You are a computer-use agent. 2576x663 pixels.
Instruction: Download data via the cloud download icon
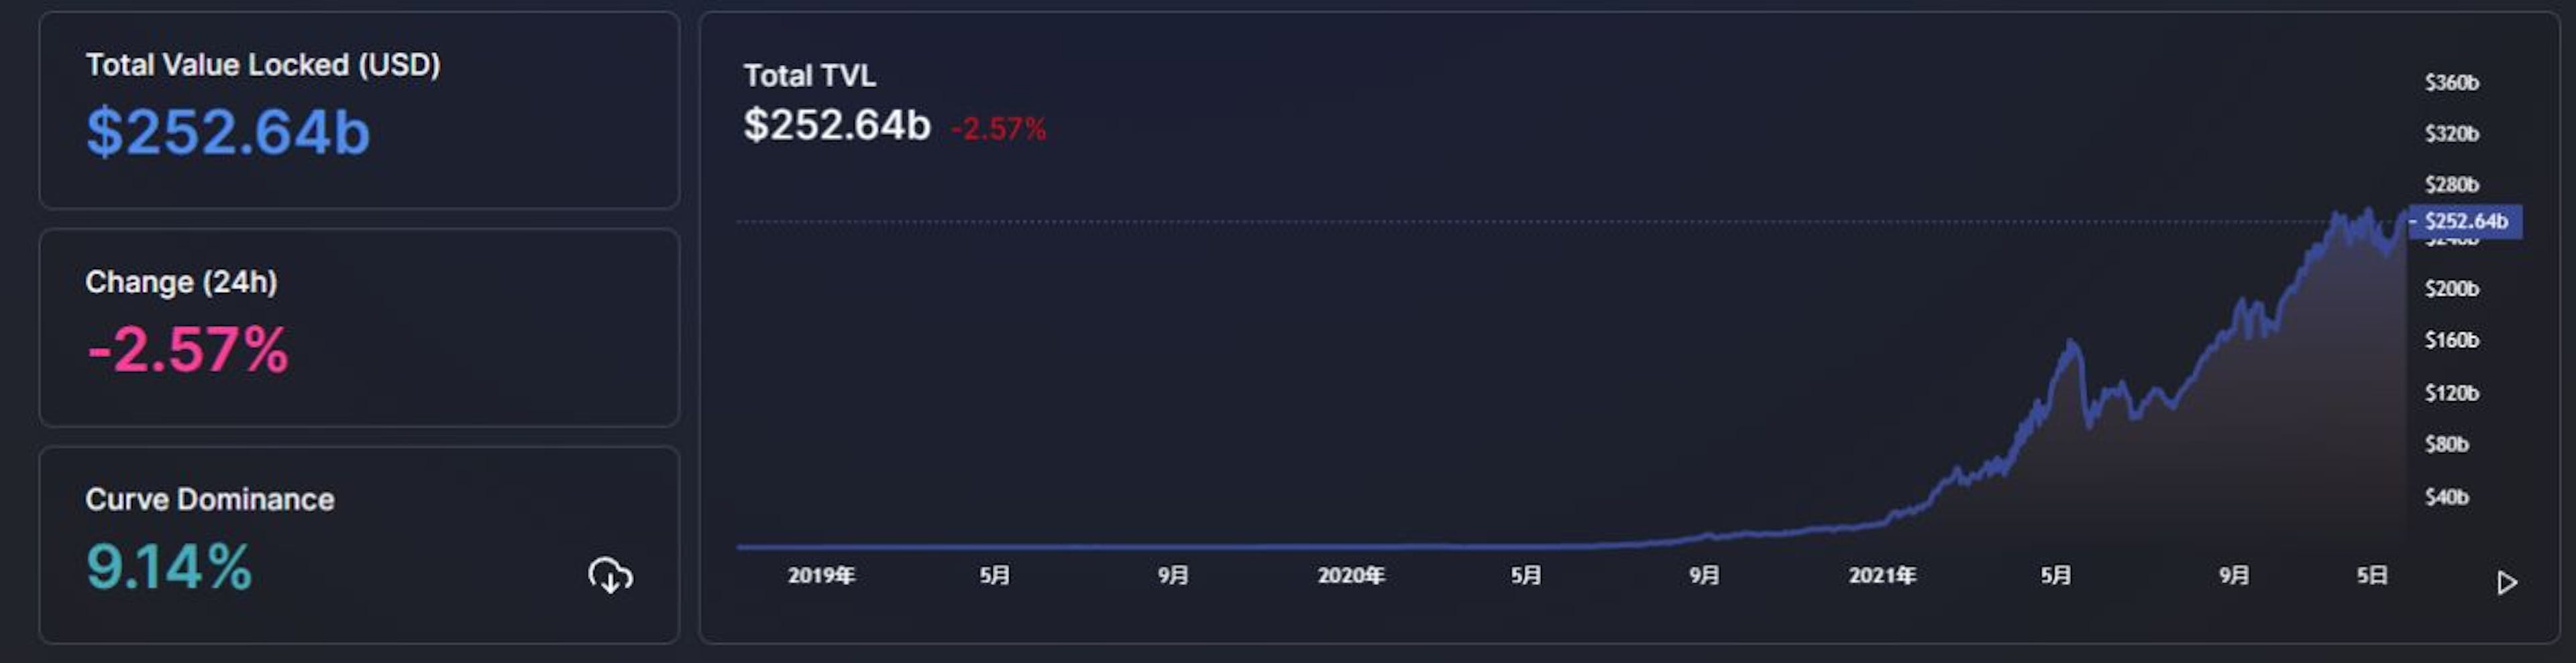click(x=610, y=575)
